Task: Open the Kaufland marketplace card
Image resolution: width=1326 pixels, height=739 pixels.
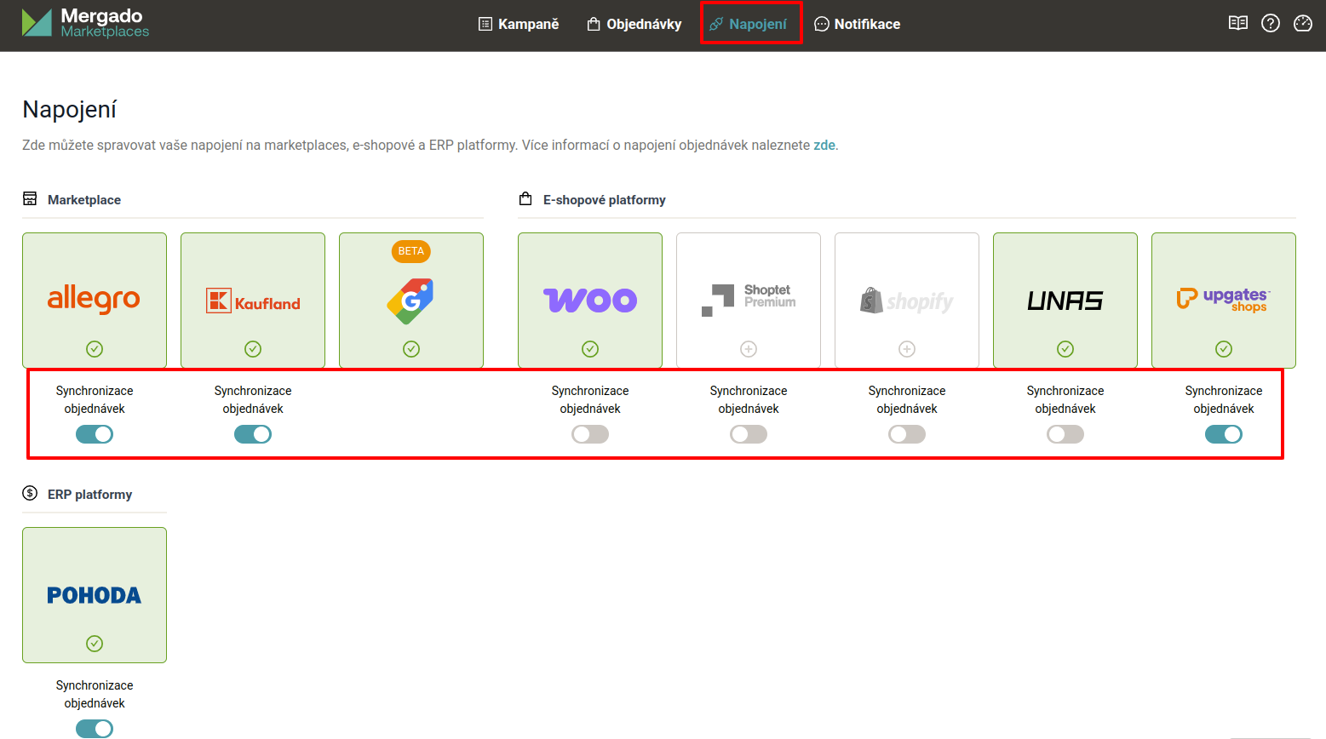Action: tap(253, 300)
